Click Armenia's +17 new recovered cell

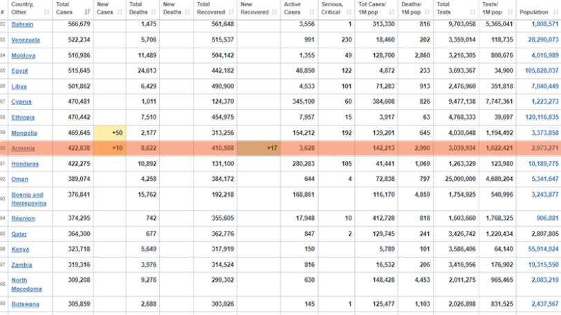[x=259, y=149]
